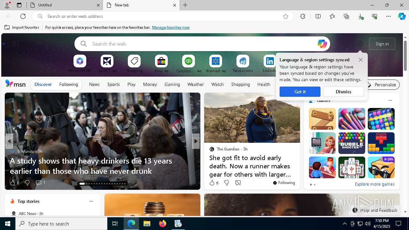This screenshot has height=230, width=409.
Task: Select Discover feed tab
Action: click(43, 84)
